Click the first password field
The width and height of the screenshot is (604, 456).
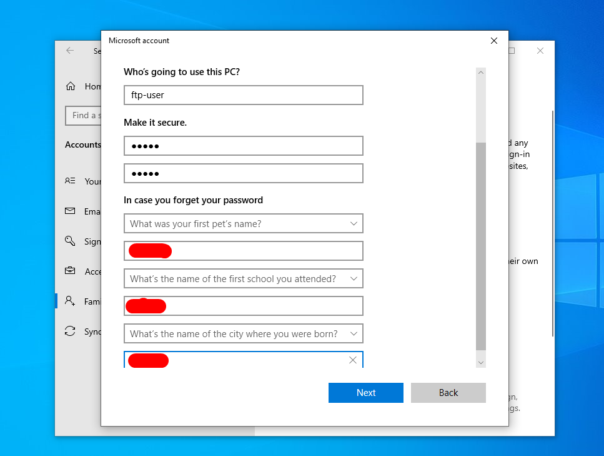point(244,146)
